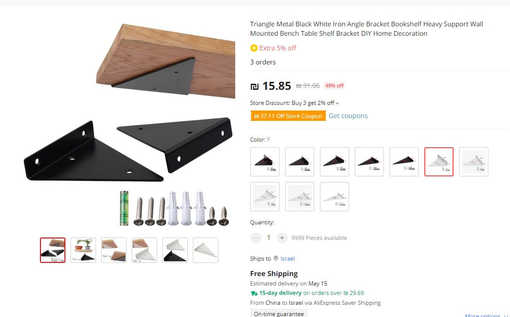Show the first selected product thumbnail

coord(53,250)
